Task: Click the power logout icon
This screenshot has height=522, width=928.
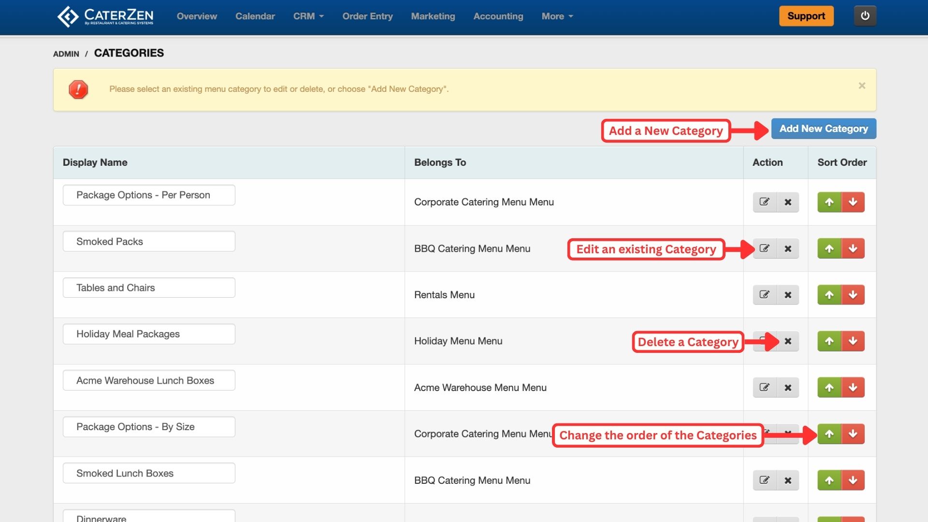Action: (865, 16)
